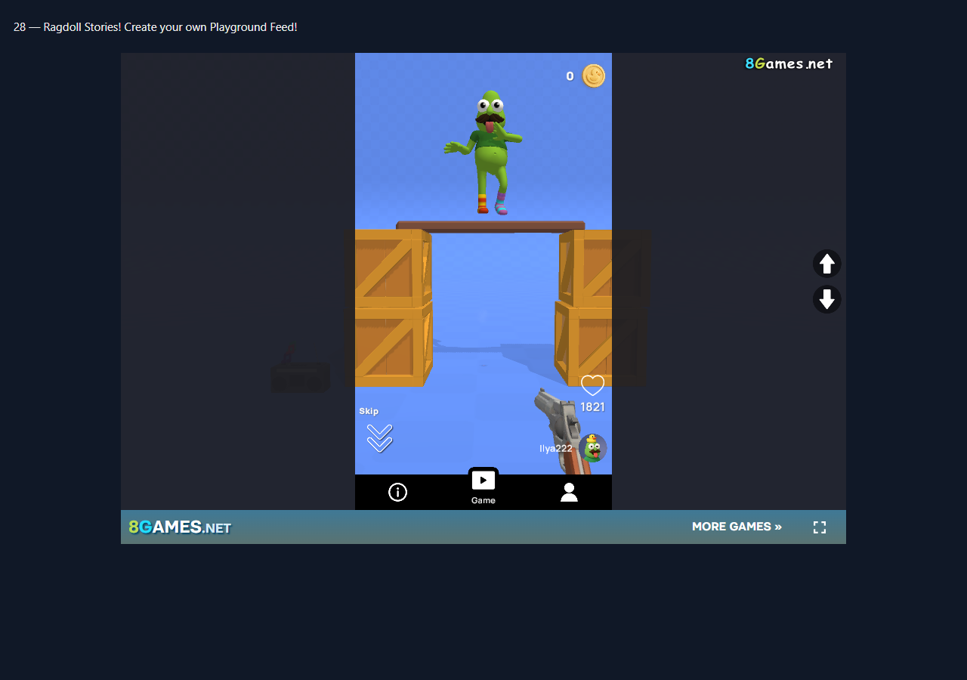Click the Ilya222 username
Screen dimensions: 967x680
click(555, 448)
